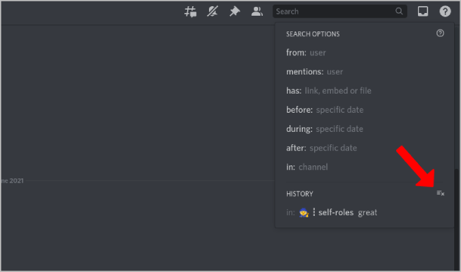Open the Threads icon in header
Viewport: 461px width, 272px height.
coord(191,12)
